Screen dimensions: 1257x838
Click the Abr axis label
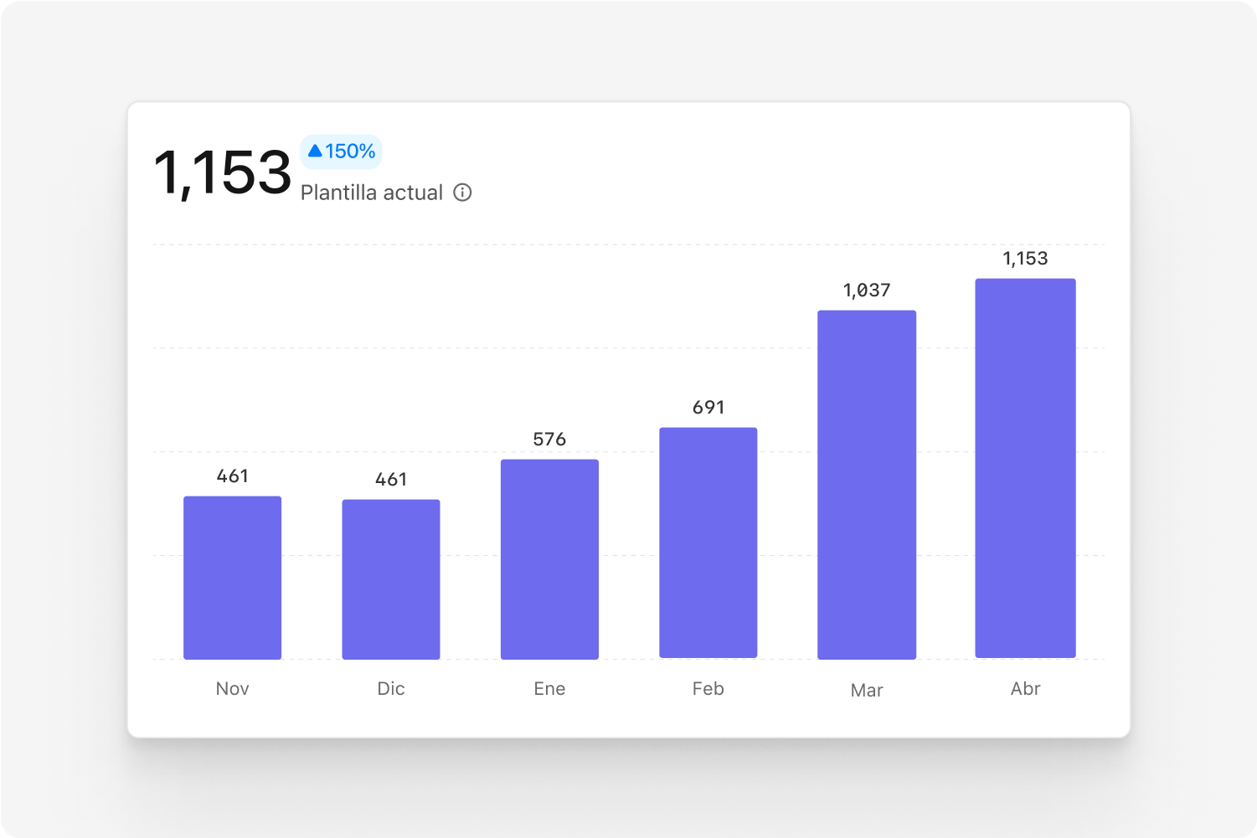pyautogui.click(x=1025, y=689)
